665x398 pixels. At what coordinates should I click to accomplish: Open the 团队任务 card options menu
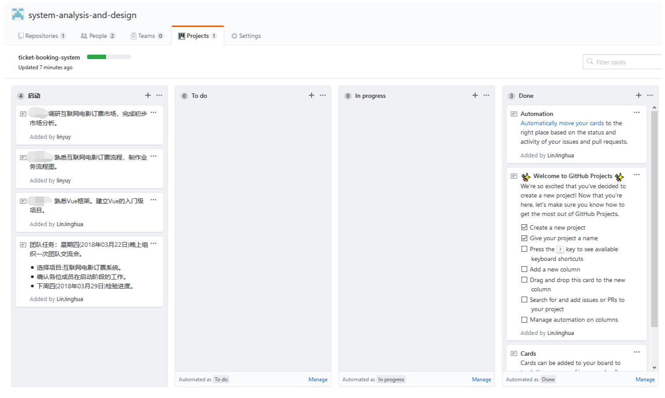[x=153, y=243]
